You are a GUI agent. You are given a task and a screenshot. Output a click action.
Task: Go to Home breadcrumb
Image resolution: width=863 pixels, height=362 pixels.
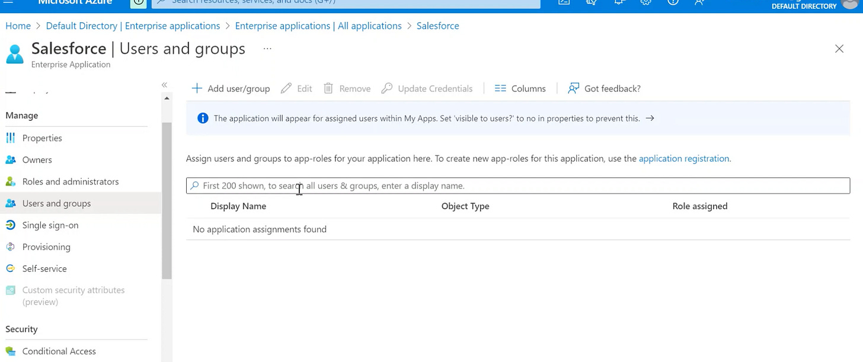(18, 26)
